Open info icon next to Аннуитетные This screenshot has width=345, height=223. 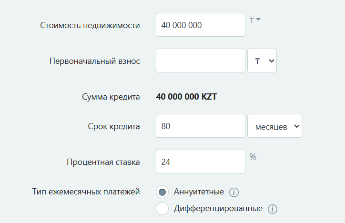click(233, 193)
